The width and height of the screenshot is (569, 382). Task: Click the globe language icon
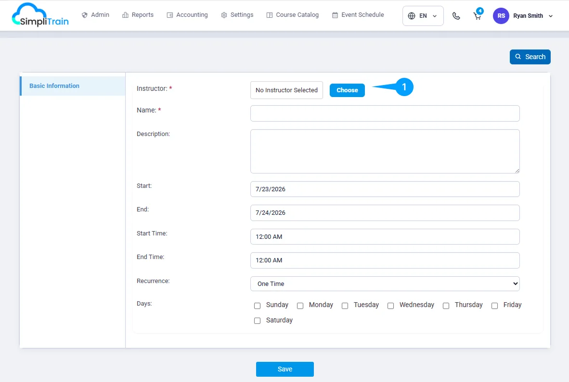(412, 16)
